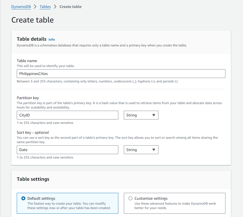Focus the Partition key field containing CityID

coord(67,115)
